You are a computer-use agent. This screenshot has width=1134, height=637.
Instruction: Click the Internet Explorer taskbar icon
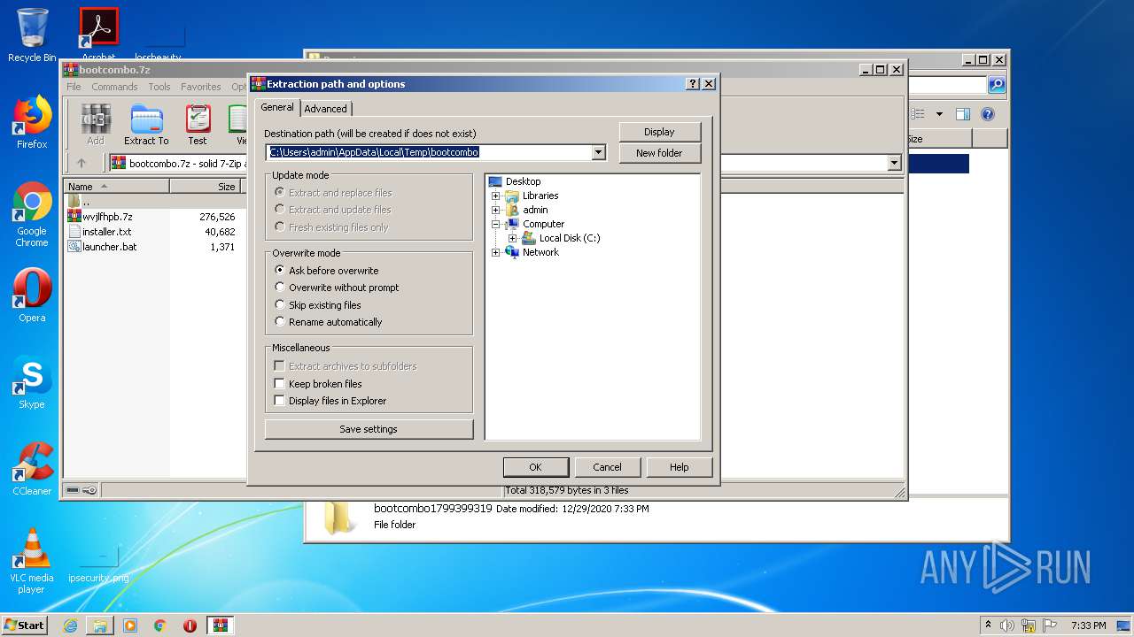click(70, 625)
